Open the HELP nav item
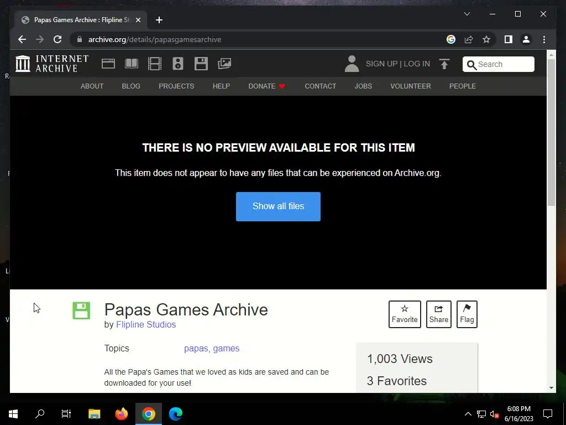 (221, 86)
